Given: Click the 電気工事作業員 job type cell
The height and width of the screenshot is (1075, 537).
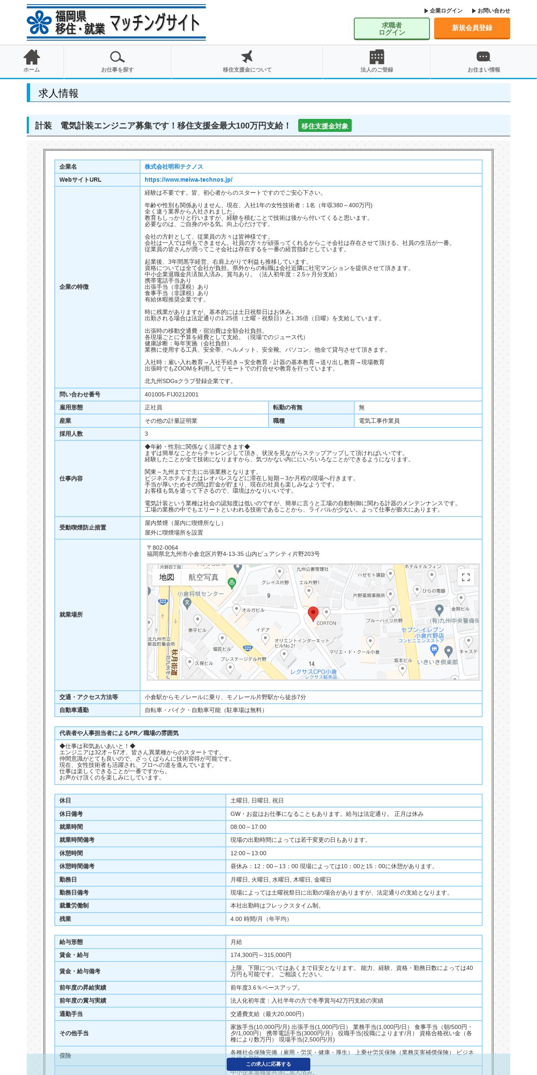Looking at the screenshot, I should click(x=417, y=421).
